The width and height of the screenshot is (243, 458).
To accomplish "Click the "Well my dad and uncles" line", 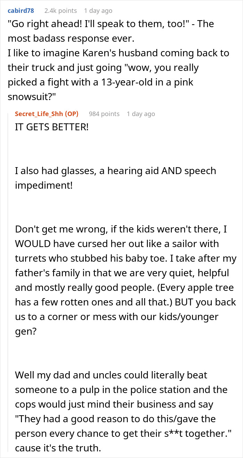I will pyautogui.click(x=111, y=375).
